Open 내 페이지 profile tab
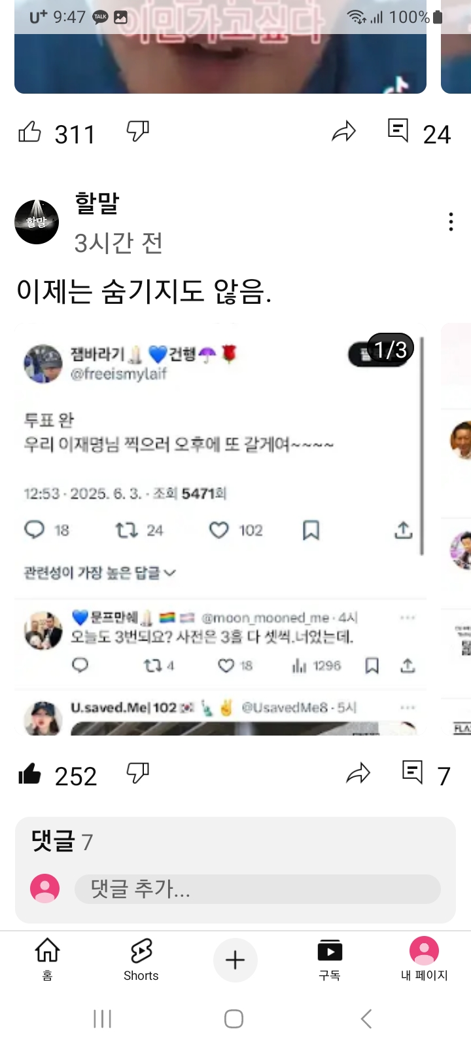This screenshot has height=1048, width=471. 424,959
